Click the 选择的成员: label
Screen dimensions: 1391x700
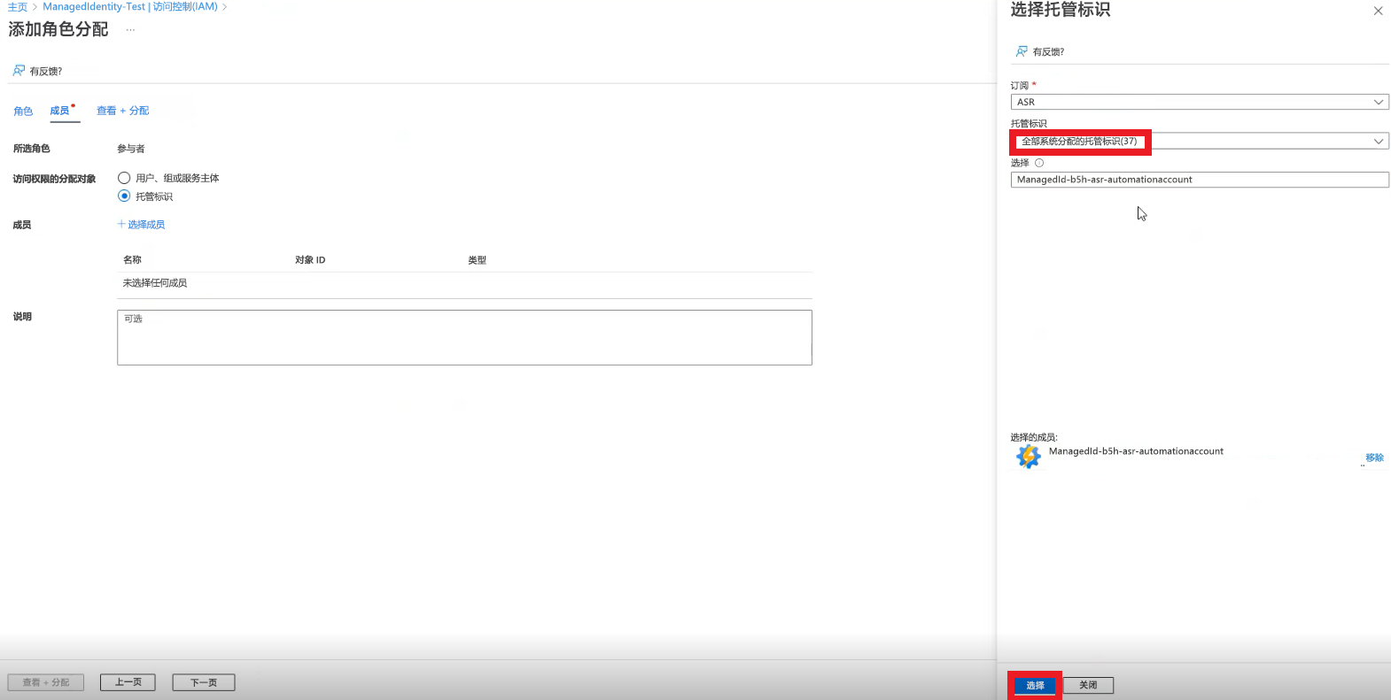(x=1034, y=437)
